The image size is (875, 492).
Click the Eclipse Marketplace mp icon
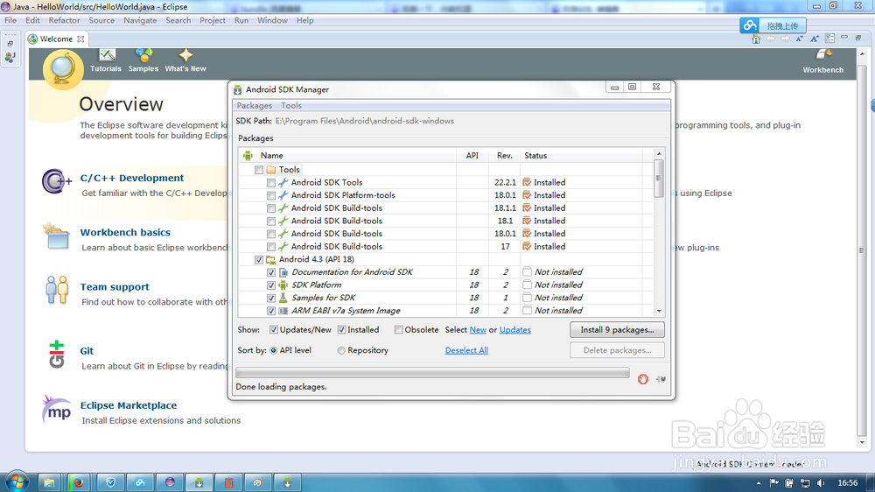click(x=56, y=410)
